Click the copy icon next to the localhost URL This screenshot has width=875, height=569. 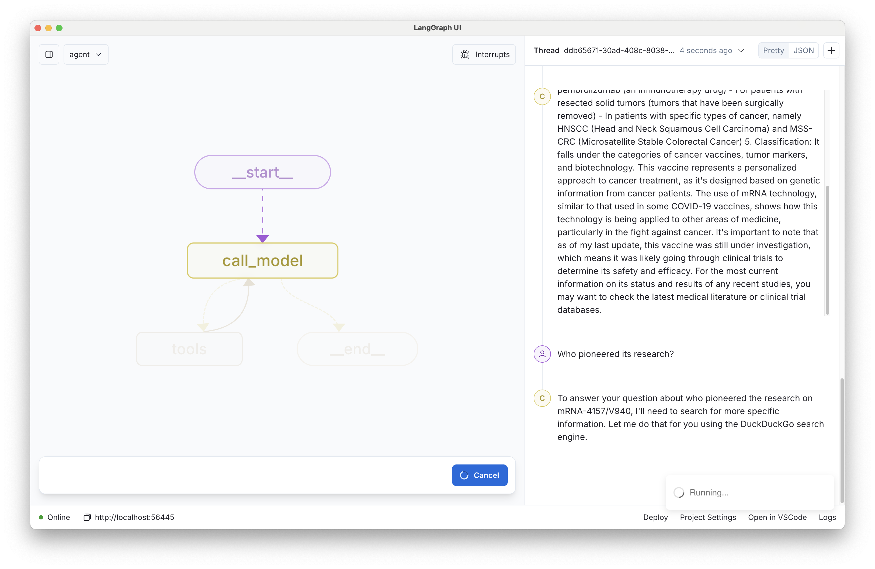click(x=87, y=517)
